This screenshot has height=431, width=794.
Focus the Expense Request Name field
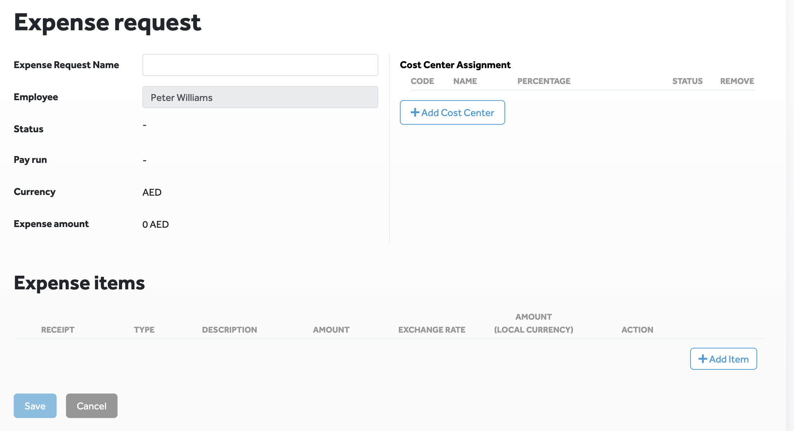point(260,65)
